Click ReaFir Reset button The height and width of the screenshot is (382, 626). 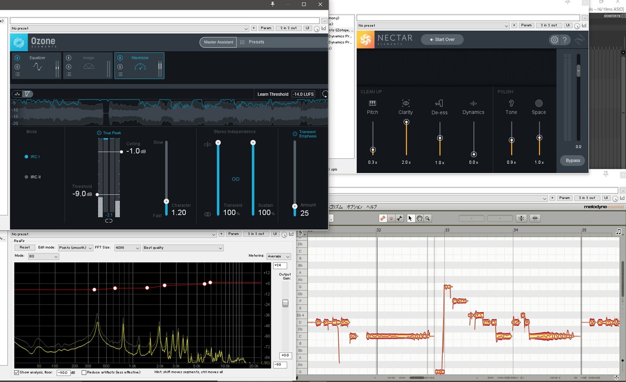25,248
